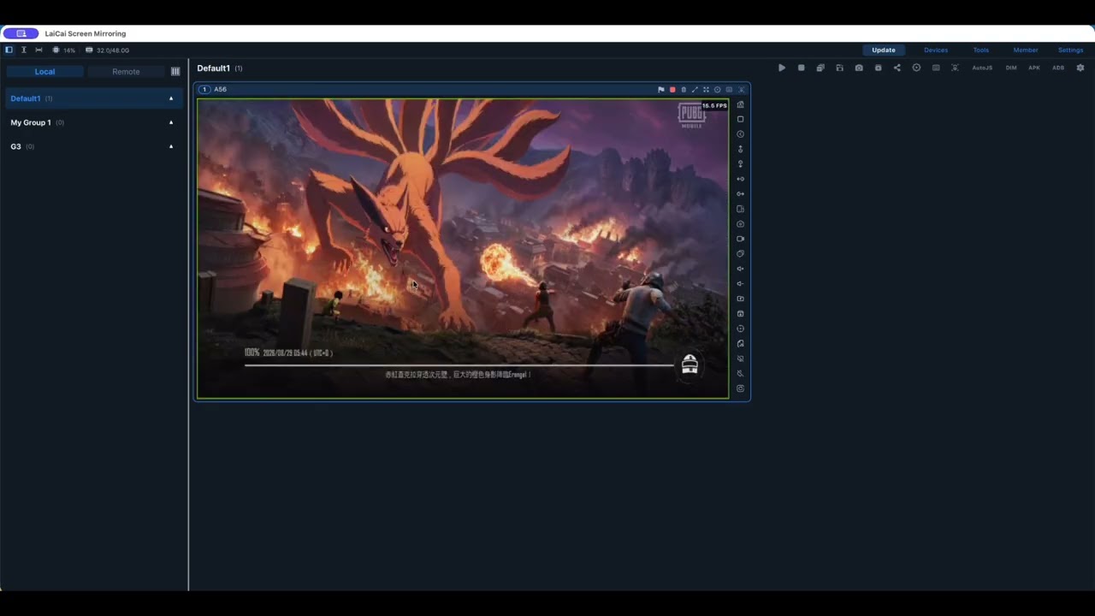Click the lower speaker volume icon in side toolbar
Viewport: 1095px width, 616px height.
click(741, 284)
